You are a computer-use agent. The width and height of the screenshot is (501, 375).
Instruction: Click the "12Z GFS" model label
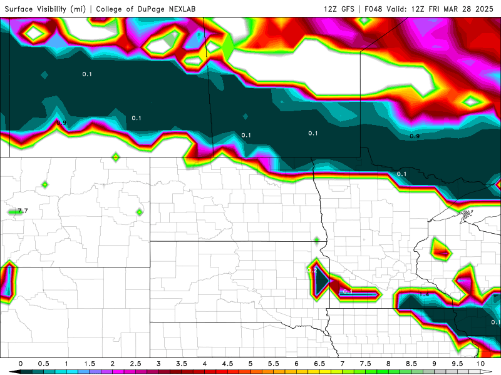tap(339, 9)
